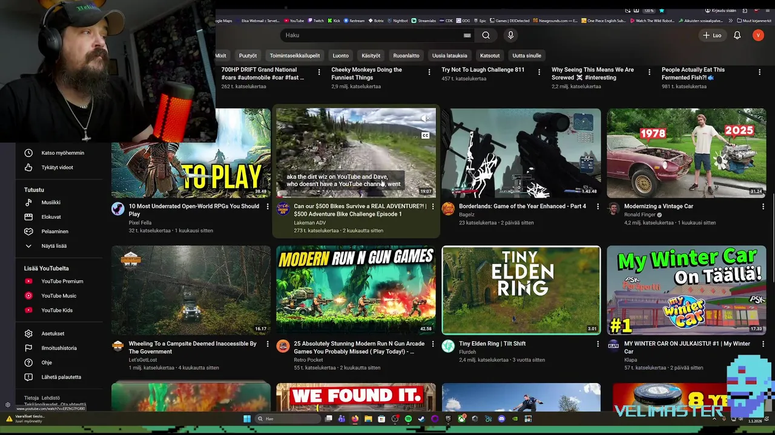Open the Bagelz channel avatar
This screenshot has height=435, width=775.
[448, 209]
